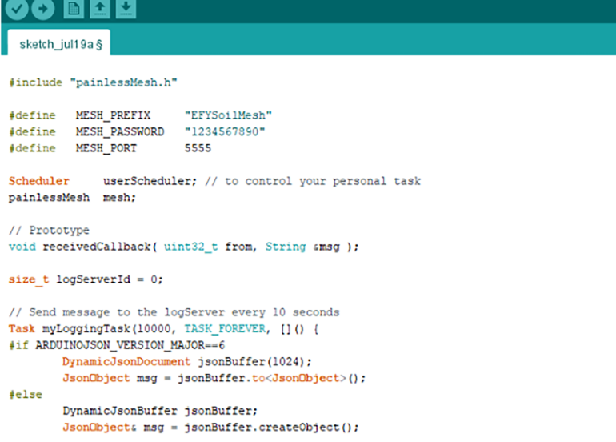Image resolution: width=616 pixels, height=442 pixels.
Task: Click the createObject() call
Action: [x=308, y=428]
